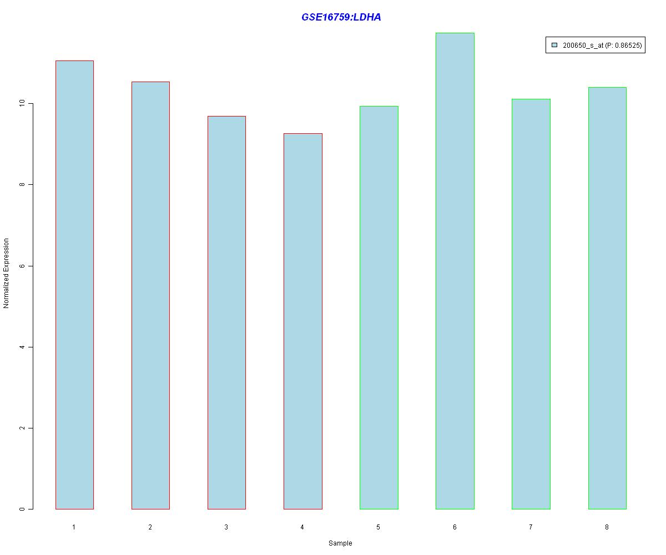Click the x-axis tick label 5
The height and width of the screenshot is (555, 666).
(x=378, y=527)
